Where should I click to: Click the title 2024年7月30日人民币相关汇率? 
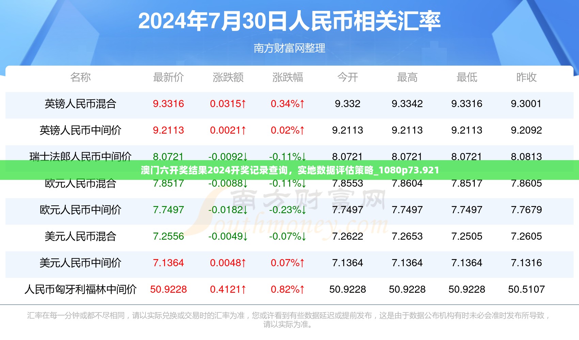coord(289,21)
